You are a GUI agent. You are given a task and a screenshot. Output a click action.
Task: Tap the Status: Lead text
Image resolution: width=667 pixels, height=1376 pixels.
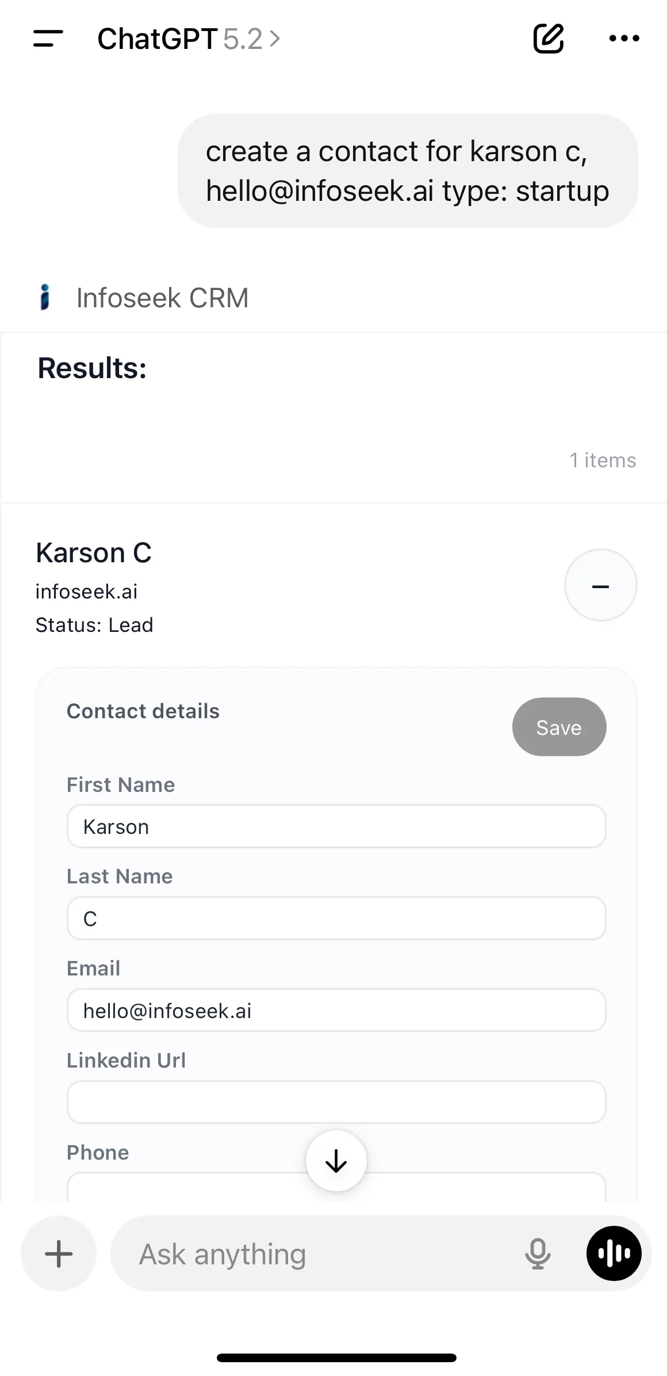click(x=94, y=624)
